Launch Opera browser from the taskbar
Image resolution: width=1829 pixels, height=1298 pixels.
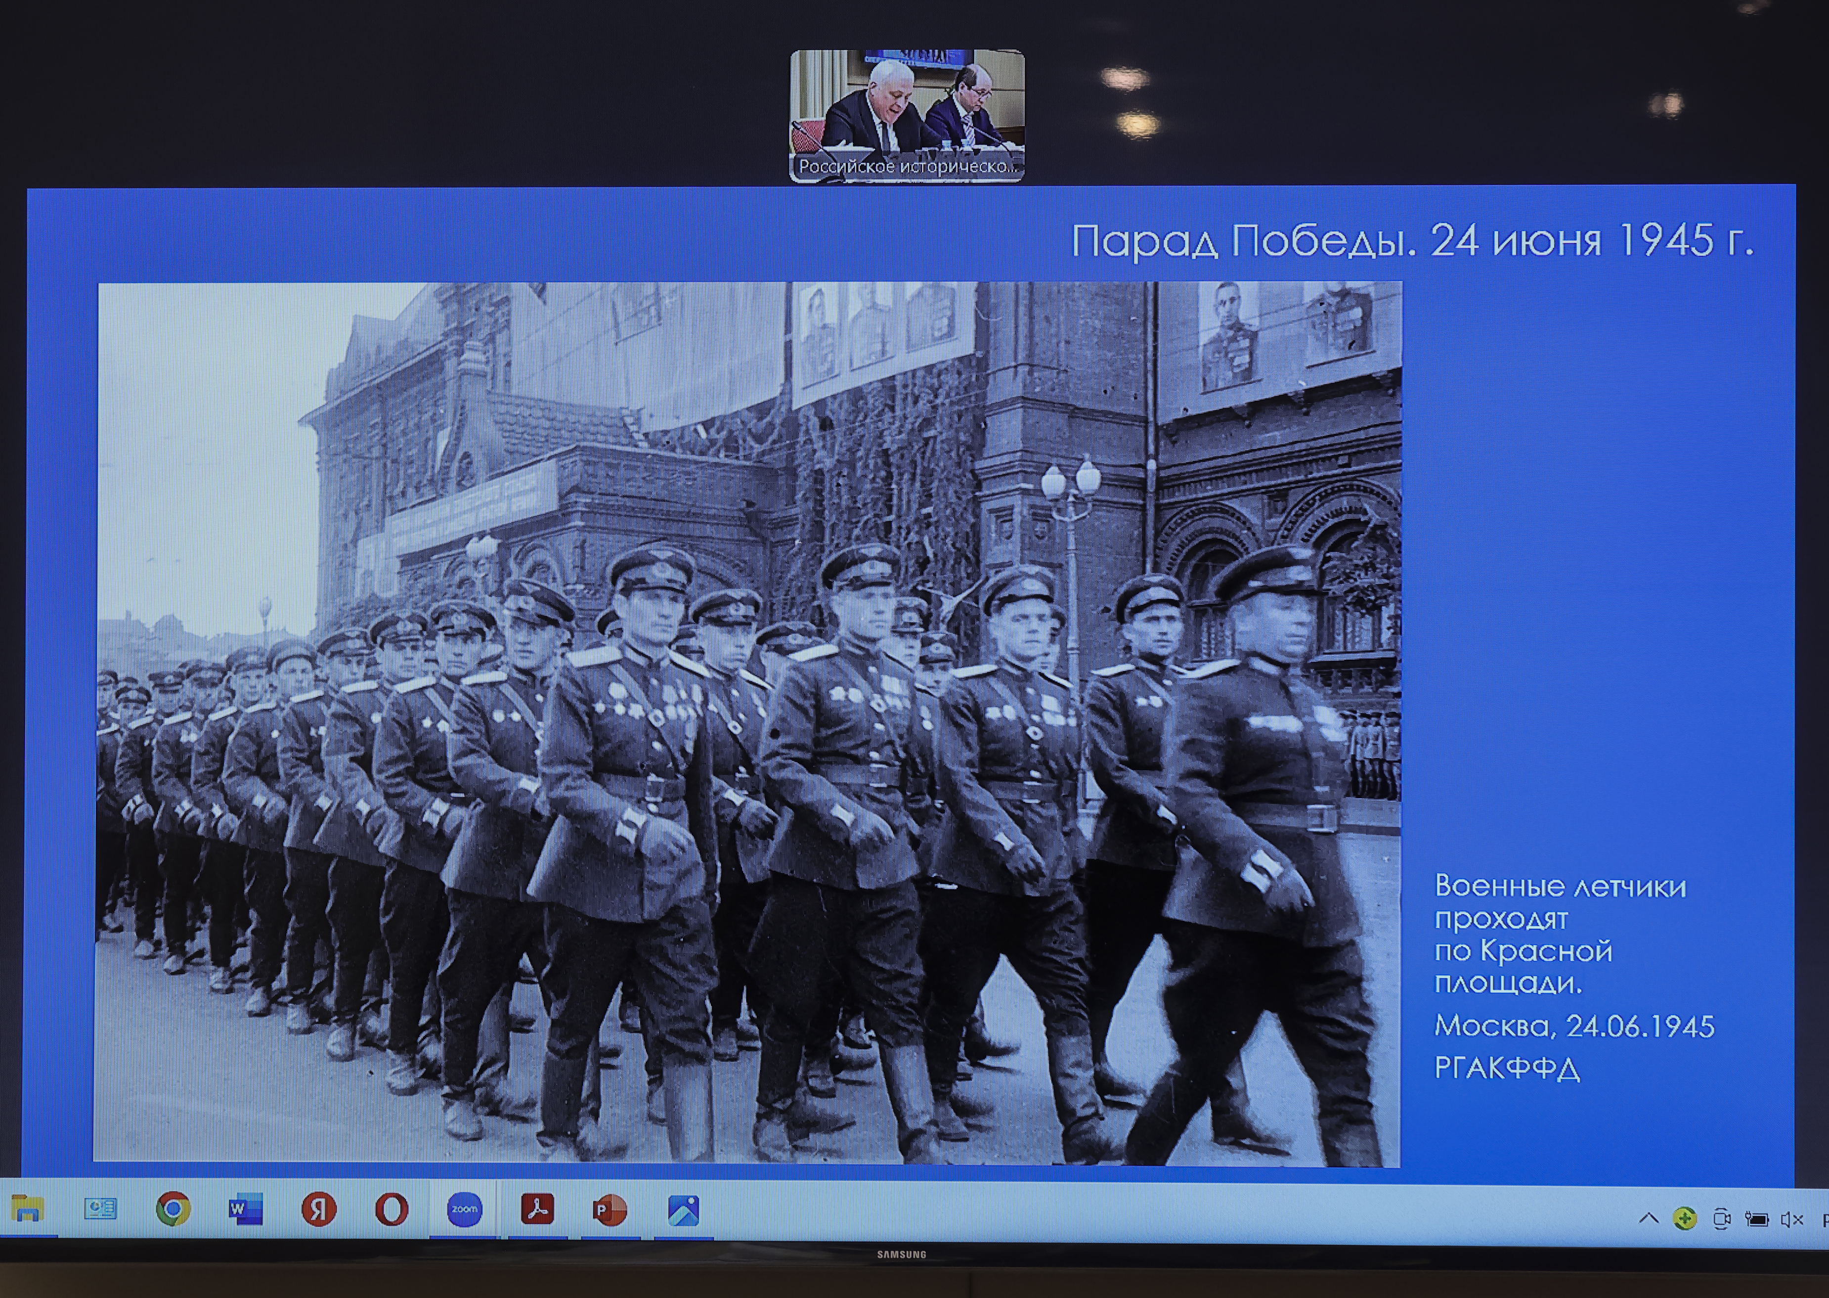(392, 1209)
